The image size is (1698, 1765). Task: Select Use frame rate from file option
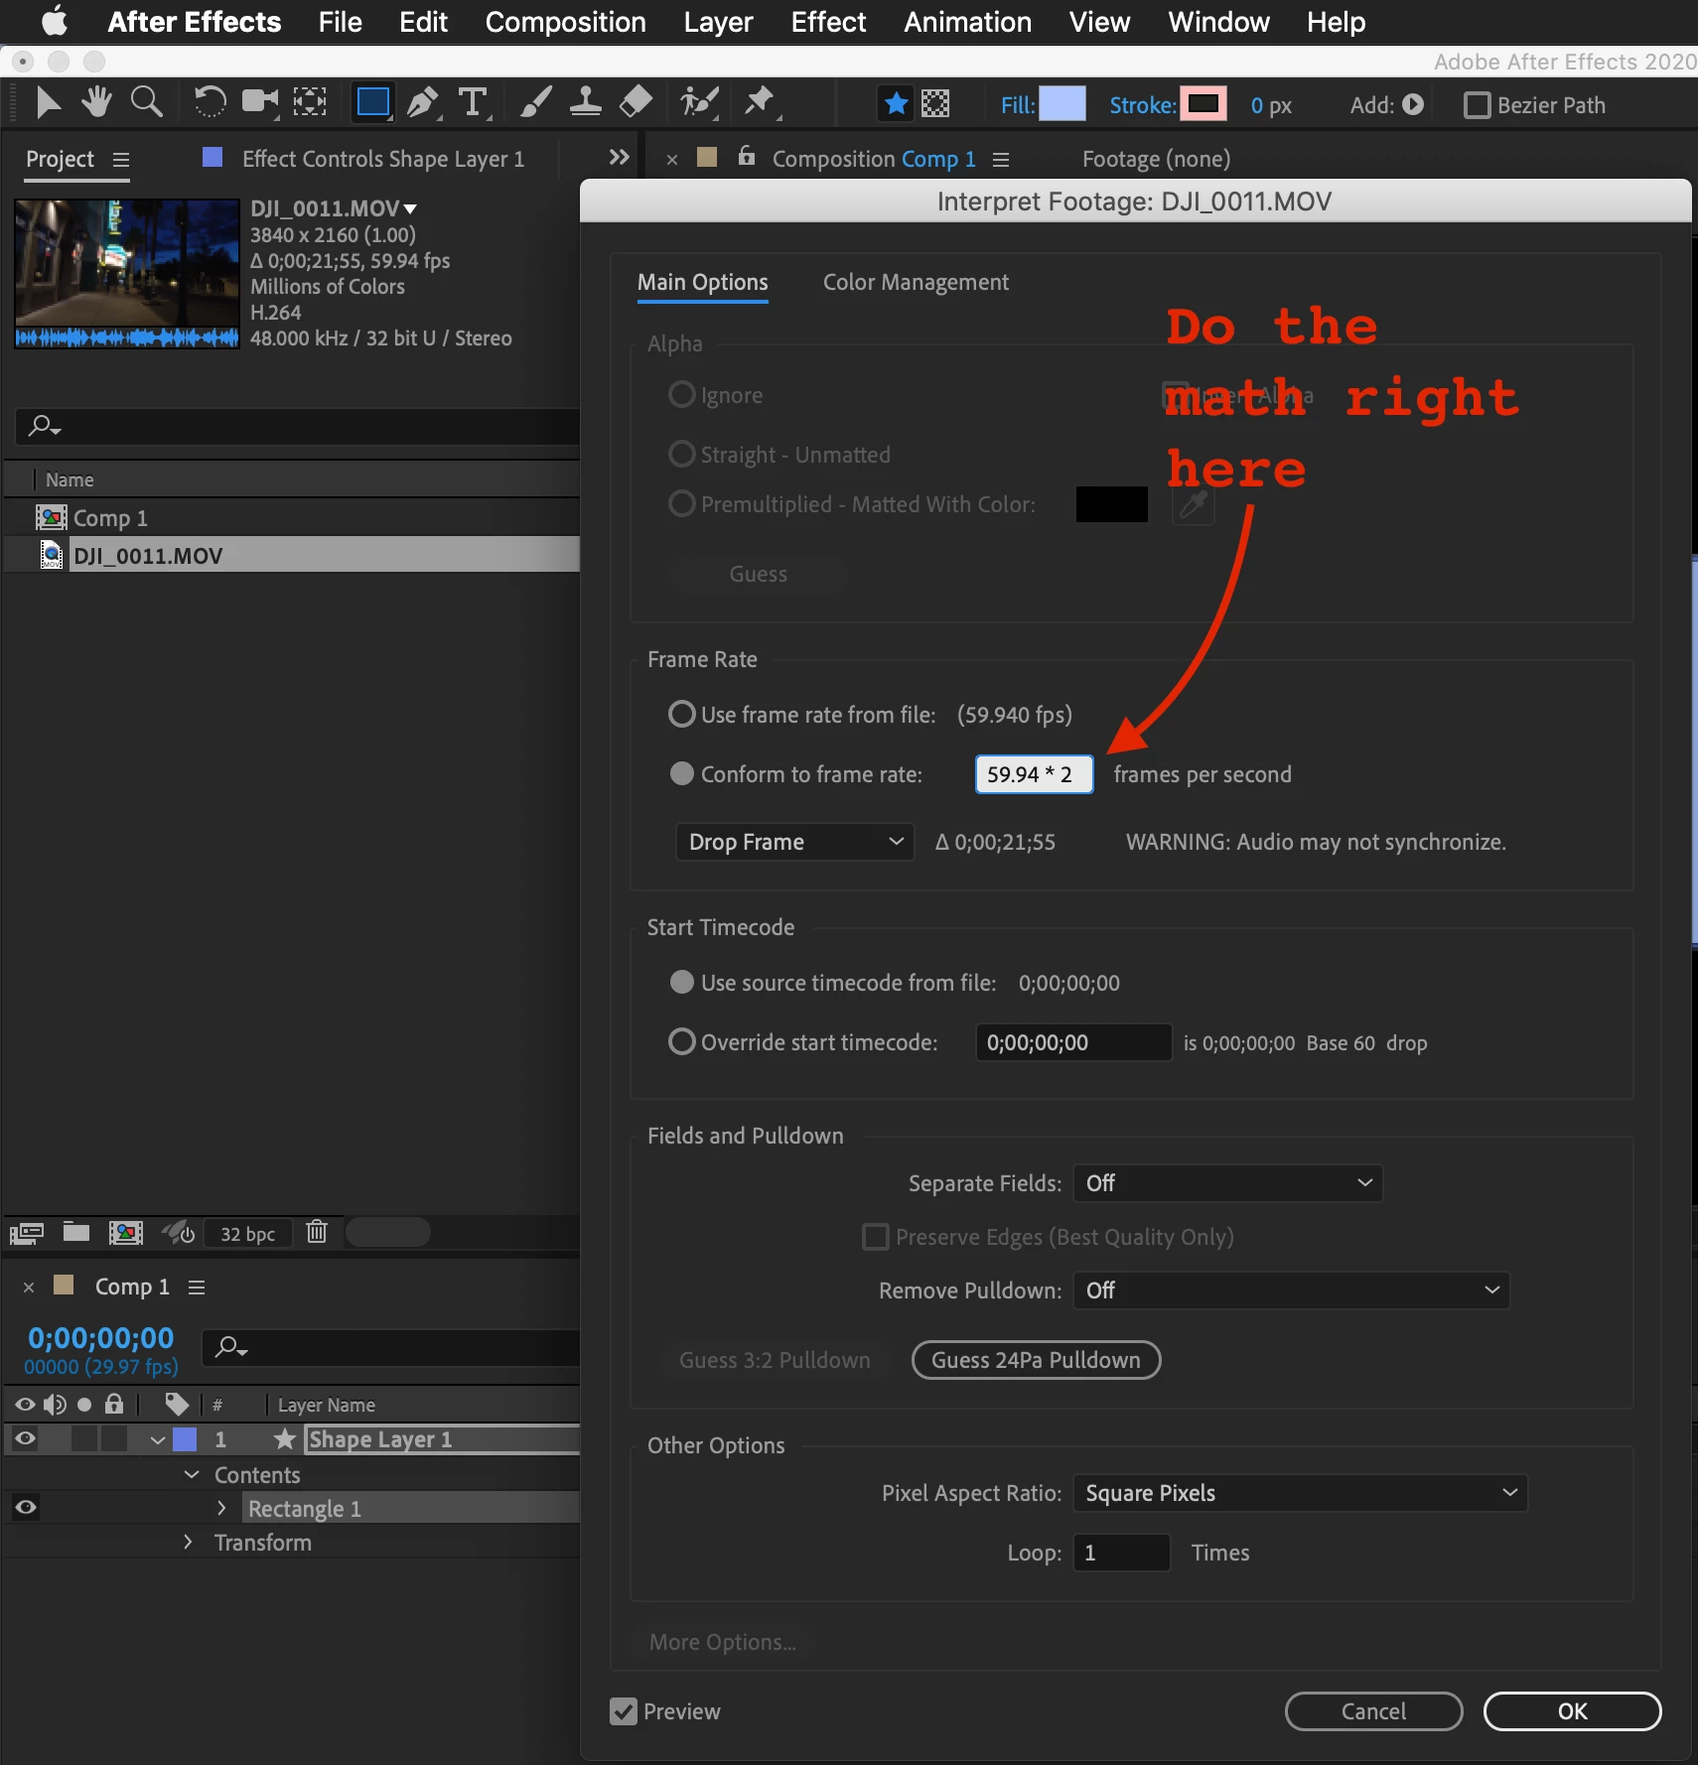[x=681, y=715]
